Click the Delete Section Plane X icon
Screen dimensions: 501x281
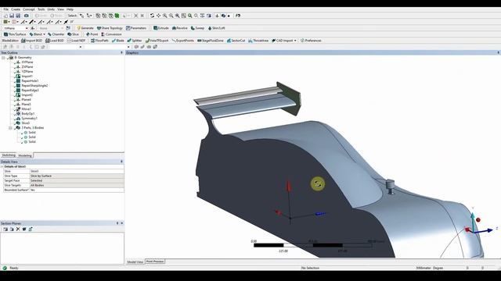(x=18, y=229)
